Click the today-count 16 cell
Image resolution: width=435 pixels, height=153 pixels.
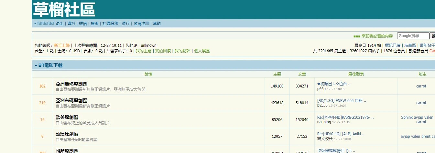pyautogui.click(x=42, y=120)
